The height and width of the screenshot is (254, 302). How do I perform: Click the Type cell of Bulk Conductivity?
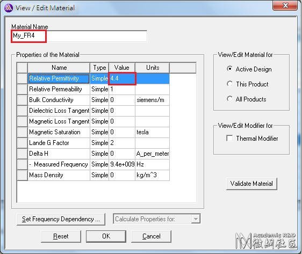[99, 100]
